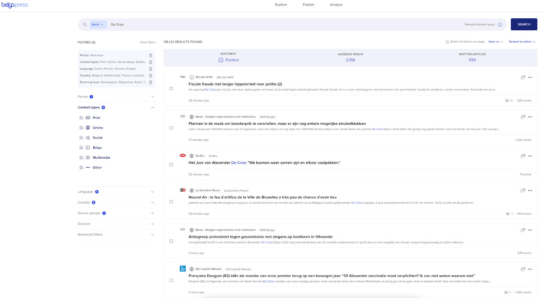Uncheck the Belga content type

(81, 147)
